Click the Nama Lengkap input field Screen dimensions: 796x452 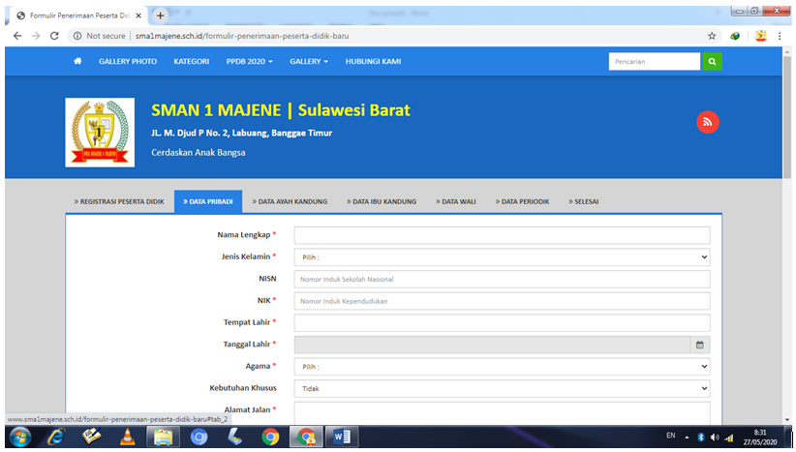point(502,235)
